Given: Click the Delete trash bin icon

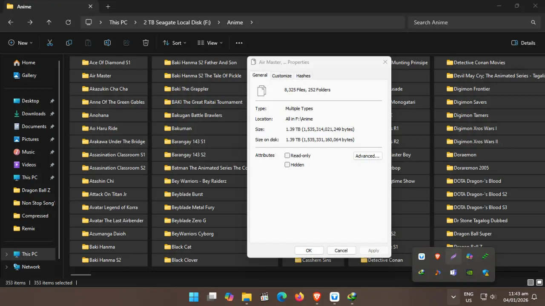Looking at the screenshot, I should pos(146,43).
